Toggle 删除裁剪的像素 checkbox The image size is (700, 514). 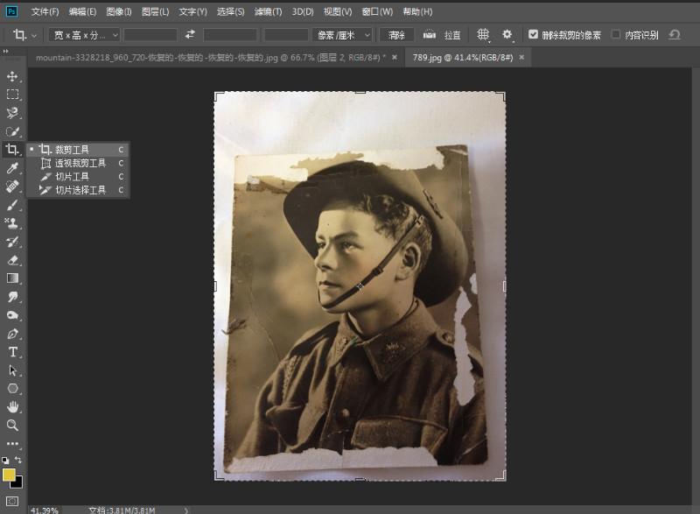534,35
